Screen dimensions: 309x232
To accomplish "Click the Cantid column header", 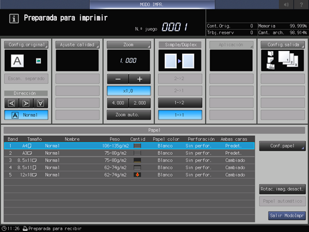I will point(137,139).
